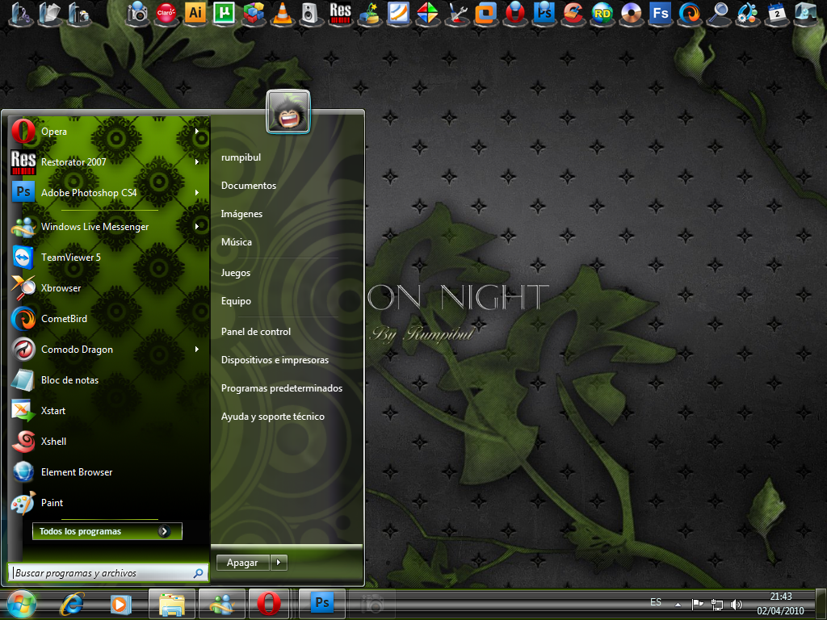
Task: Open the calendar icon in the dock
Action: pos(776,14)
